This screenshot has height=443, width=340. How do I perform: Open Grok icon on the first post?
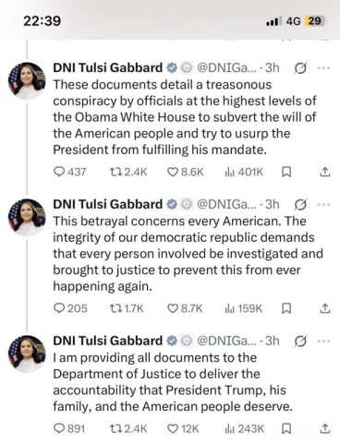(x=300, y=68)
